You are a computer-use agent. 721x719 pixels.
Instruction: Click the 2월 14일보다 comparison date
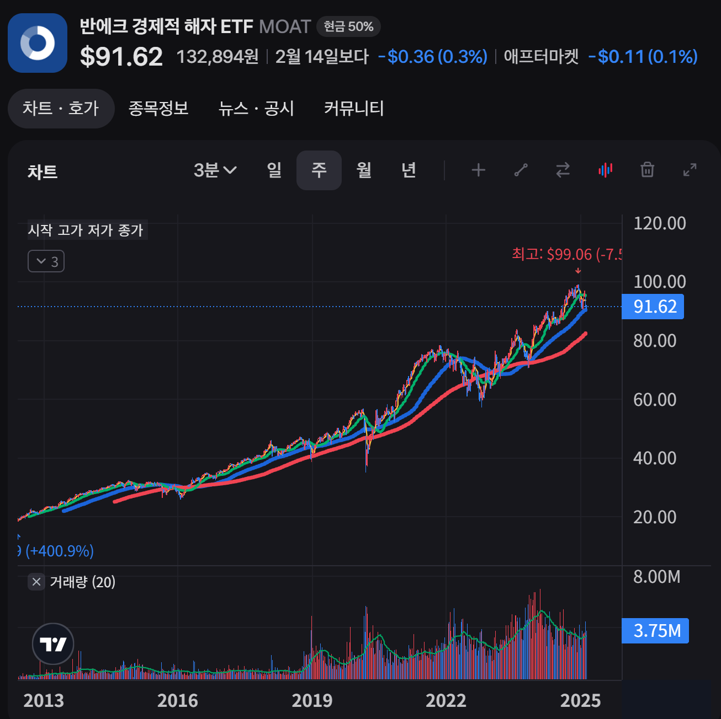322,57
